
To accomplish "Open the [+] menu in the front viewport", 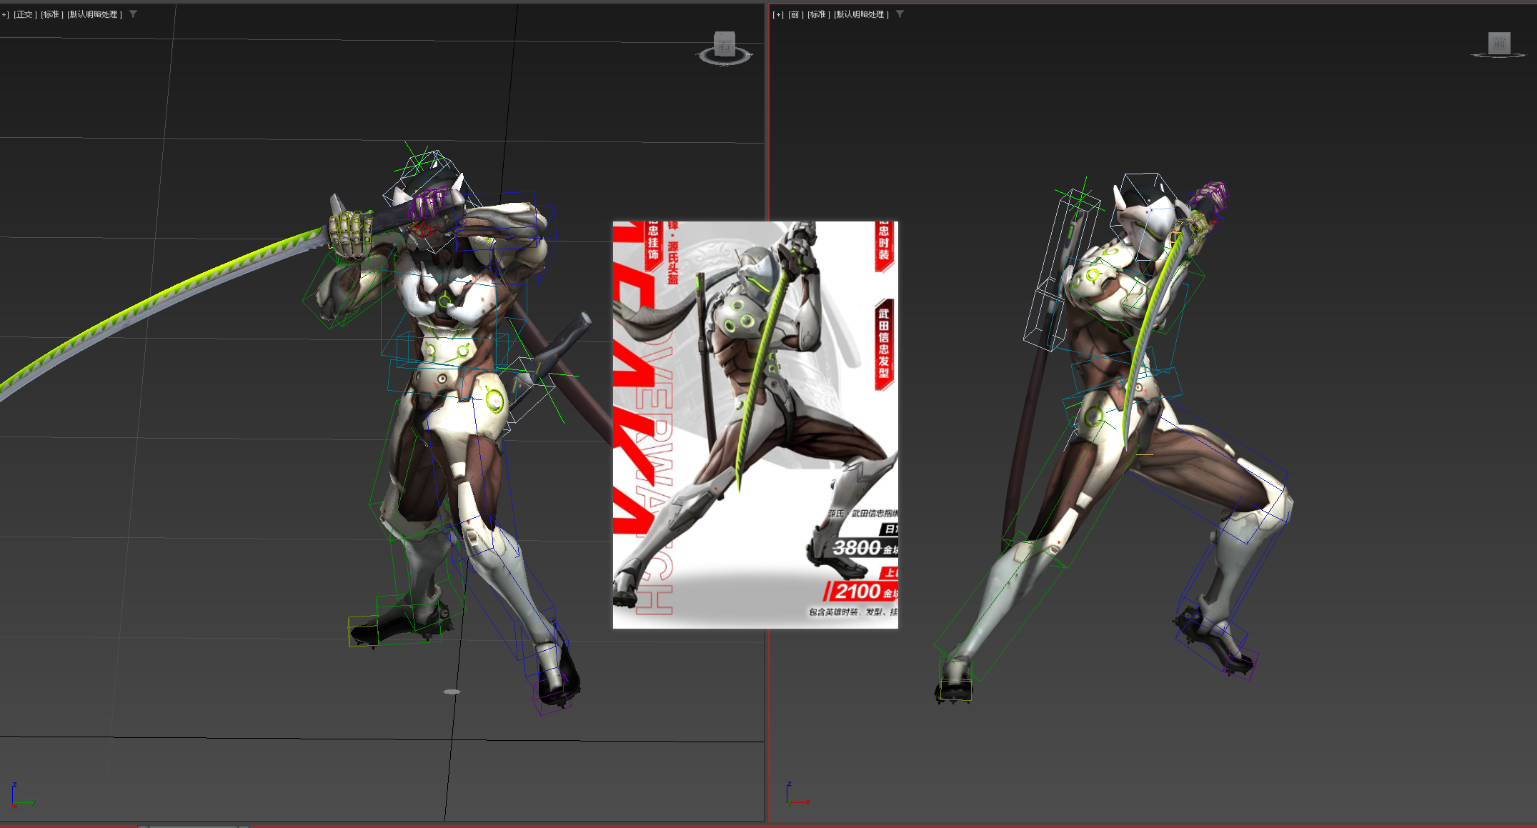I will (x=778, y=14).
